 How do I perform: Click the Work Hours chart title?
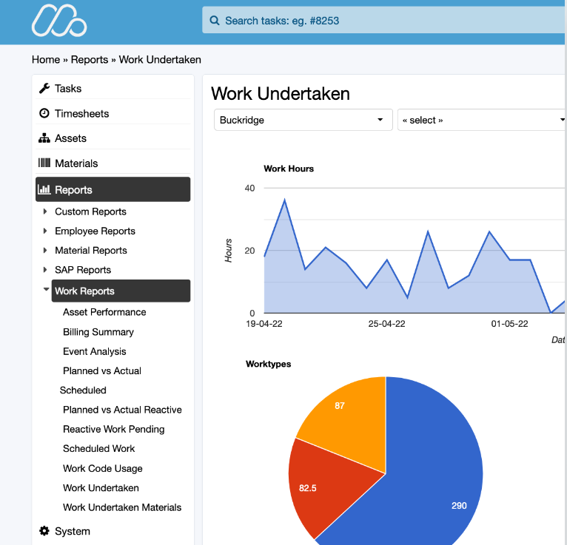289,169
